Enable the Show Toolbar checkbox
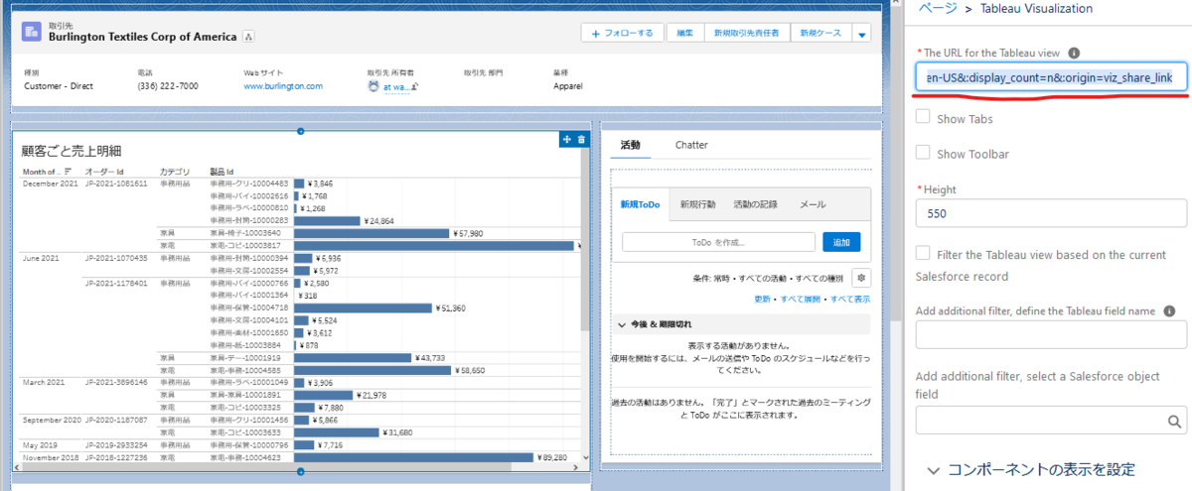Viewport: 1192px width, 491px height. (x=923, y=153)
